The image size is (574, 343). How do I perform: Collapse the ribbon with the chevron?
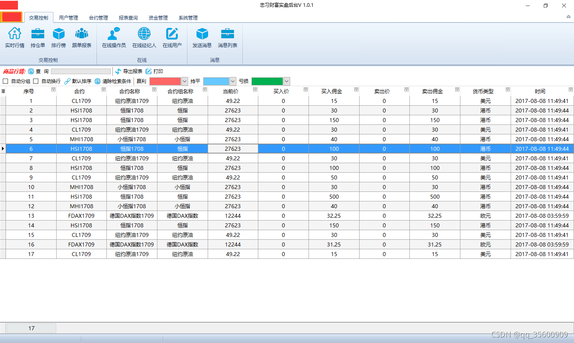coord(568,17)
